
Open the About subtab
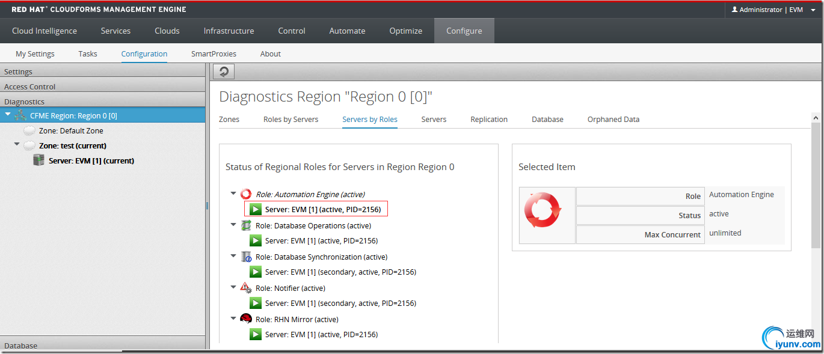tap(271, 53)
